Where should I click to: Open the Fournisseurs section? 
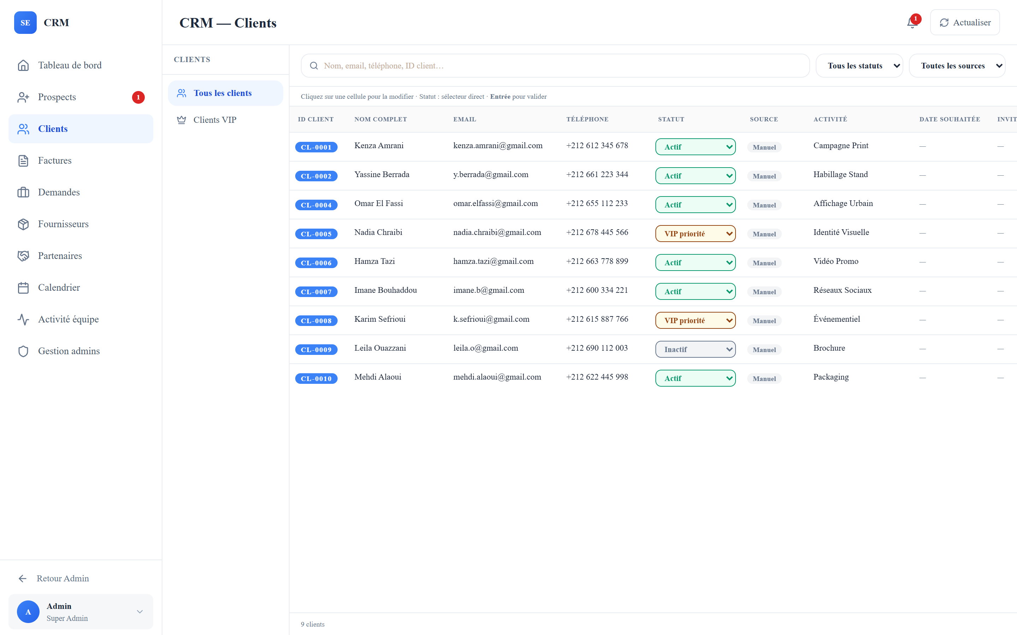click(81, 224)
